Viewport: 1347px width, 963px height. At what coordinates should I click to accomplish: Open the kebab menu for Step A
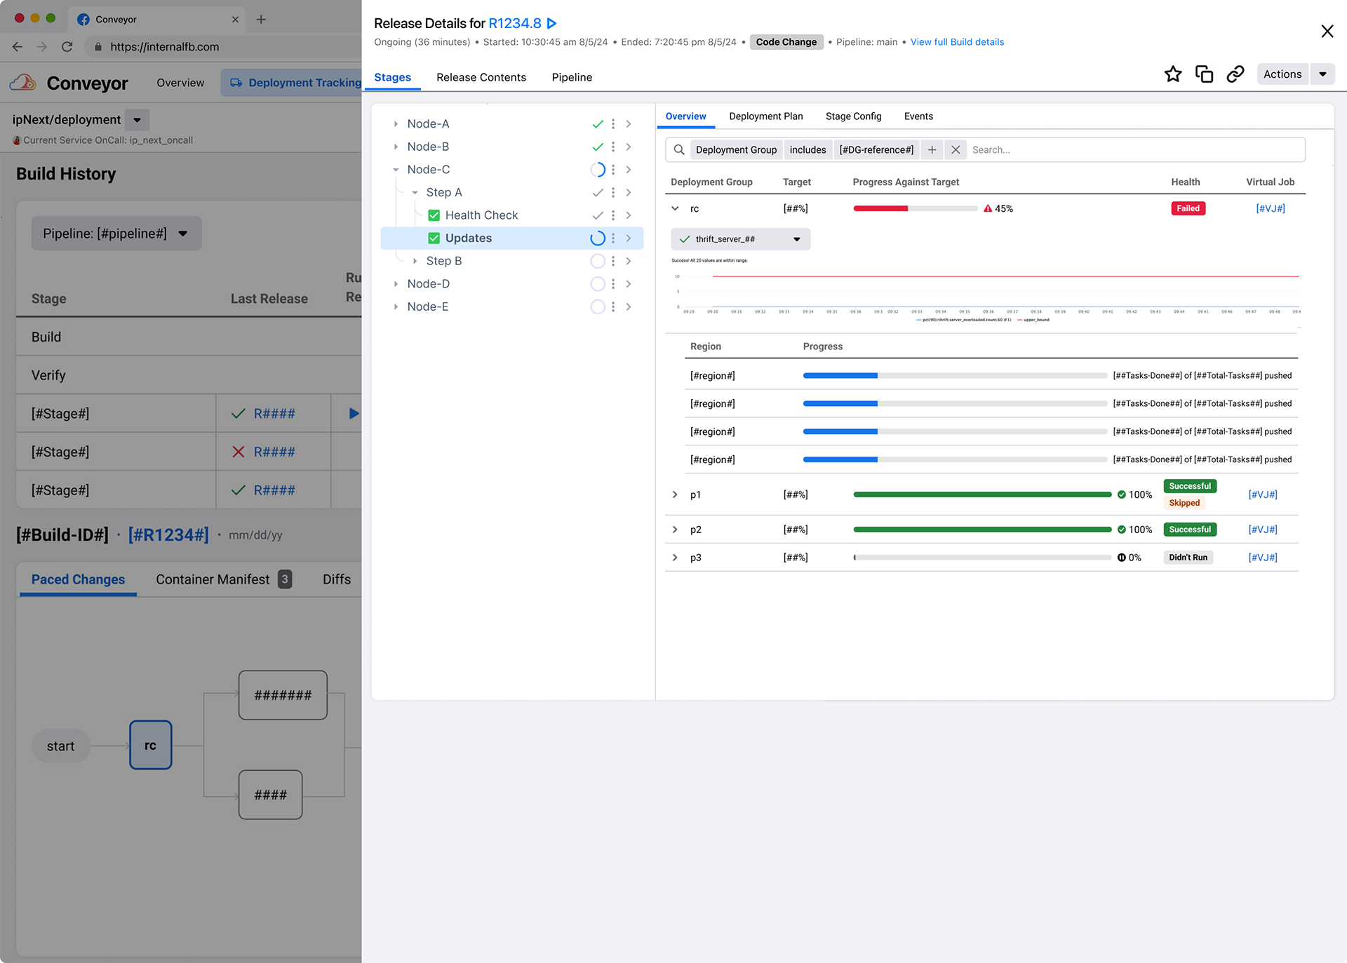click(613, 192)
